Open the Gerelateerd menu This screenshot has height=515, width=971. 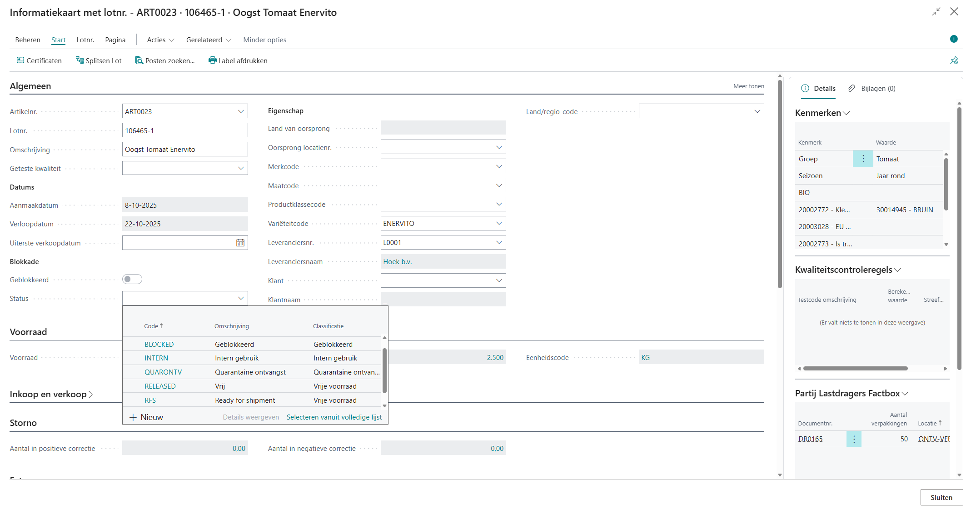[209, 40]
